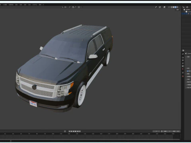Toggle viewport overlays icon

[x=164, y=7]
